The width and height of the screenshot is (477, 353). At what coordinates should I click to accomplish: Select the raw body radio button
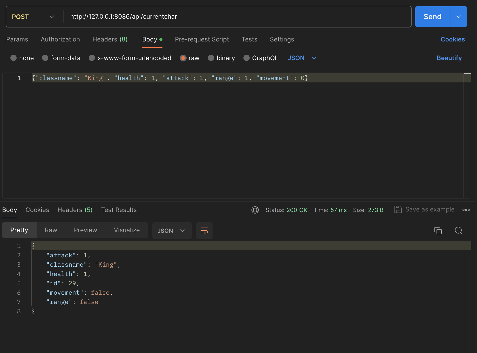coord(183,58)
